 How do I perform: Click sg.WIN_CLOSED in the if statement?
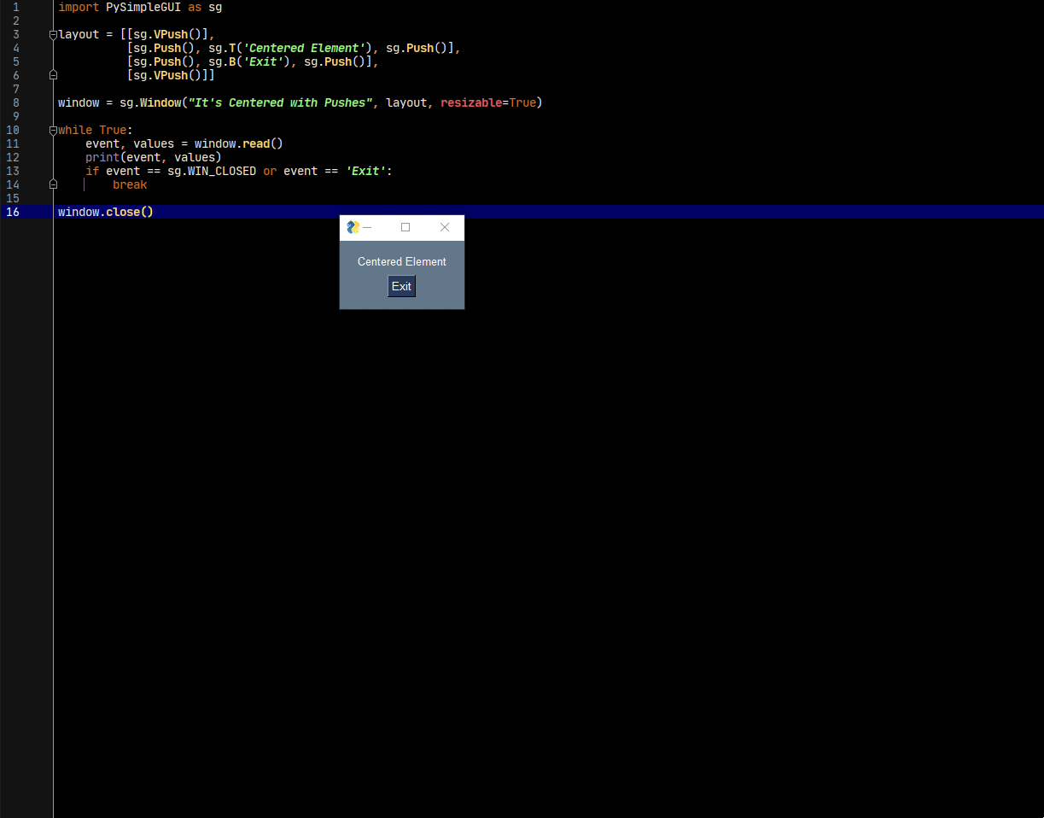[212, 171]
